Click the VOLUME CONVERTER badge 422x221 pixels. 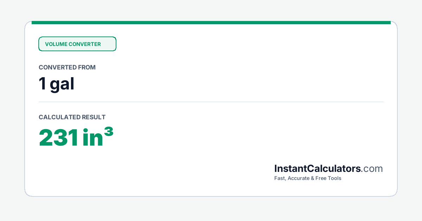[77, 44]
